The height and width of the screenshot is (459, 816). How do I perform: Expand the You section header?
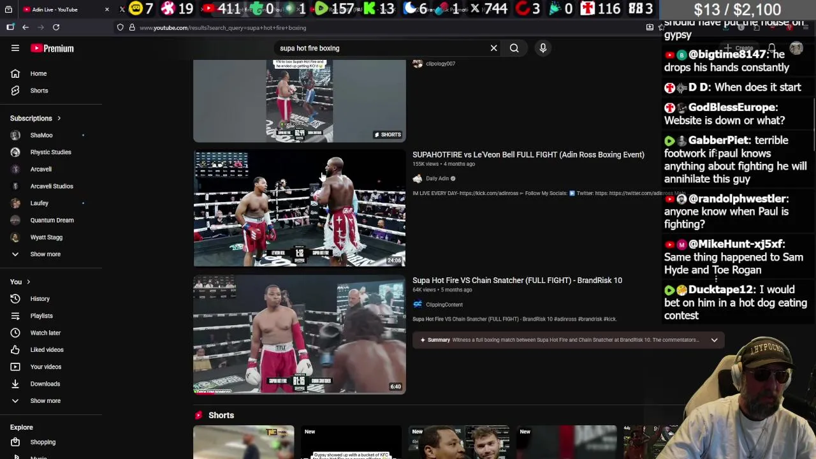tap(20, 282)
